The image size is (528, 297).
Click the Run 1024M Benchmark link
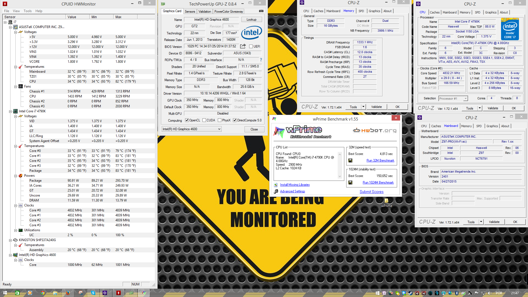click(378, 182)
